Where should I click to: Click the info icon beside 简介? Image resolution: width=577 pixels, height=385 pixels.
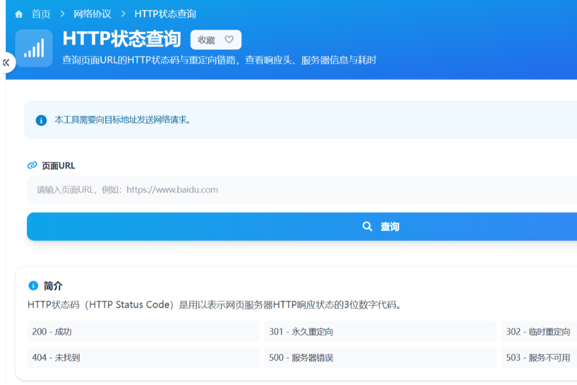pyautogui.click(x=33, y=286)
